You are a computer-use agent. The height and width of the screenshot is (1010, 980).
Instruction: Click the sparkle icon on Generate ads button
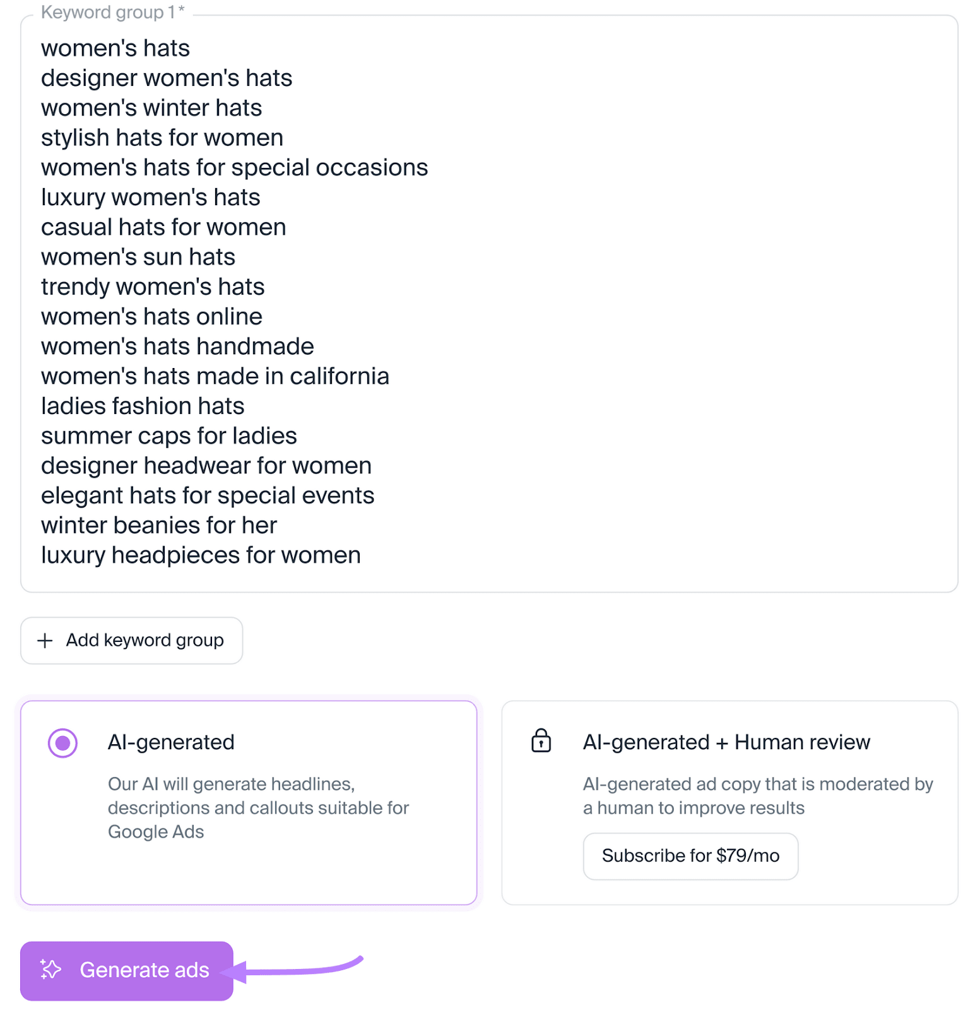(x=50, y=970)
